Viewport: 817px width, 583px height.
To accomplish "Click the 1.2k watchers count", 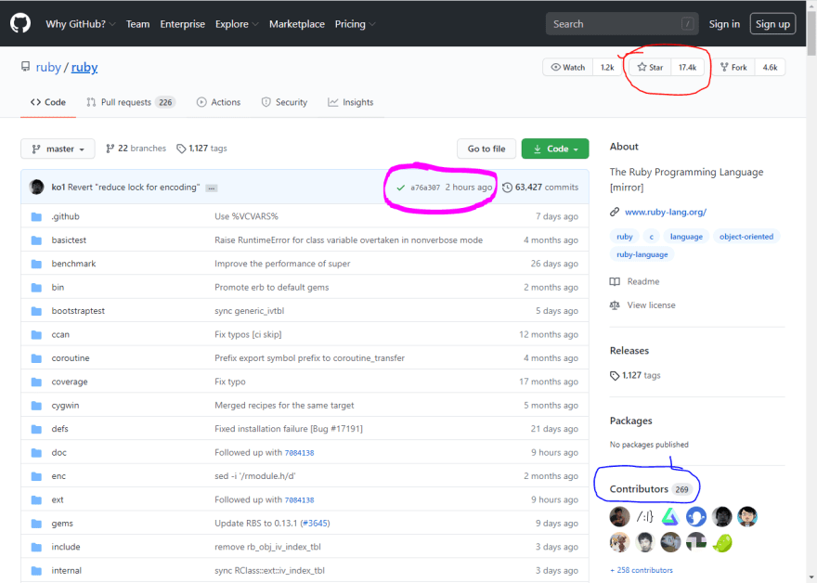I will coord(607,67).
